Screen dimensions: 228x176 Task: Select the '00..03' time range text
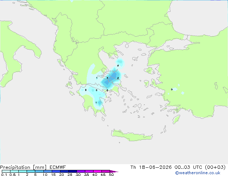coord(182,167)
